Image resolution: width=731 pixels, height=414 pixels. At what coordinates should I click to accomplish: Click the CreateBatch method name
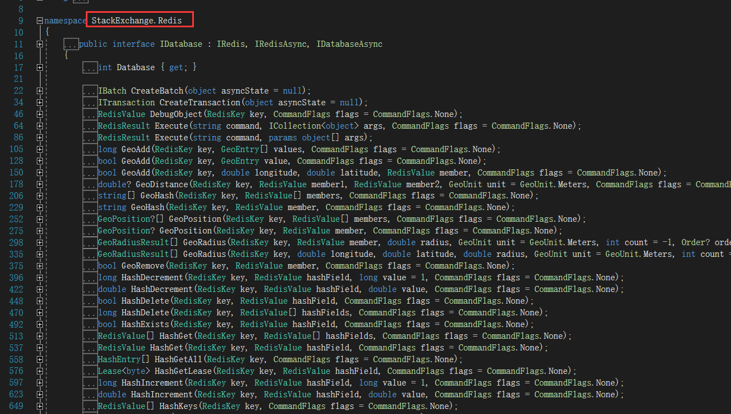coord(157,91)
